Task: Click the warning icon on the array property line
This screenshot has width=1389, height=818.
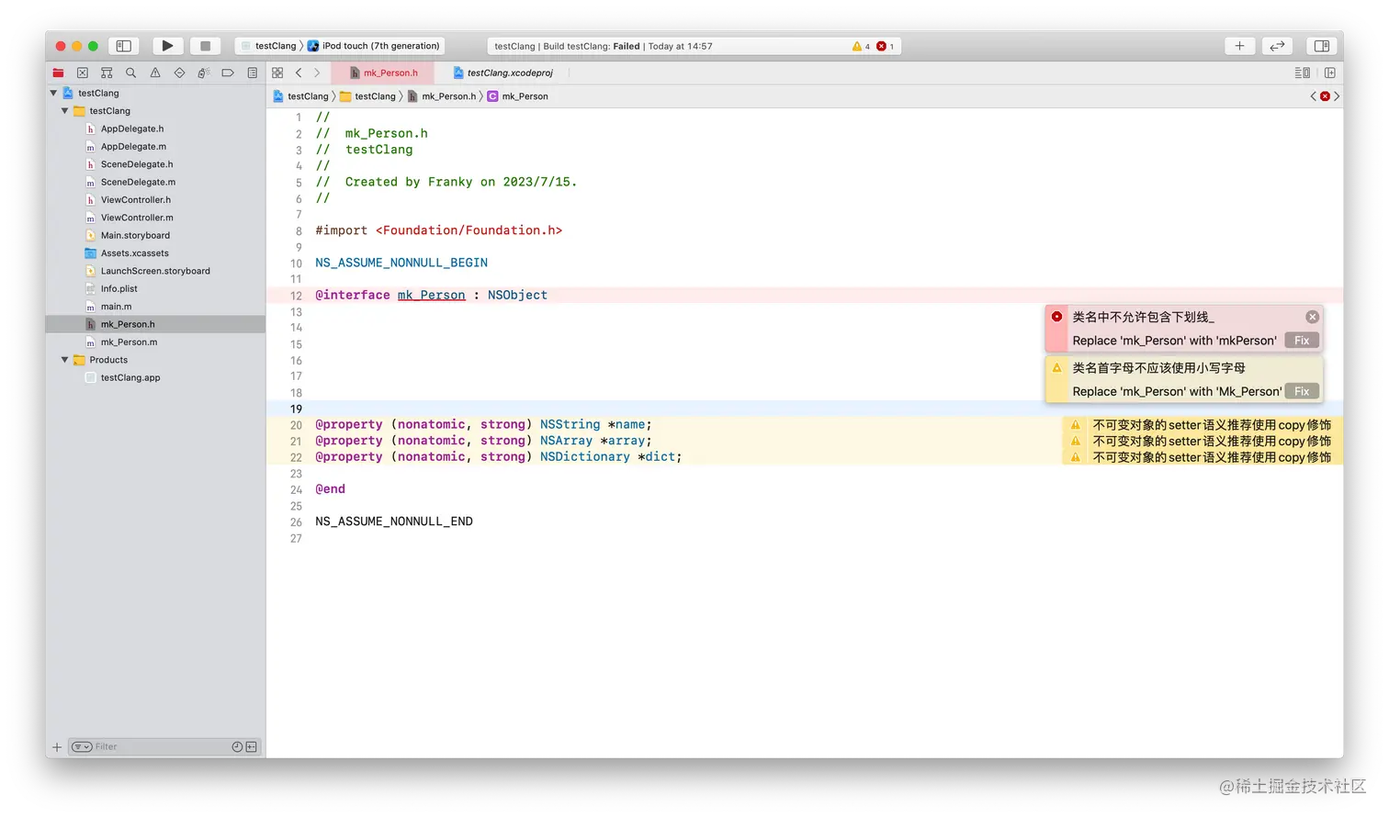Action: point(1076,441)
